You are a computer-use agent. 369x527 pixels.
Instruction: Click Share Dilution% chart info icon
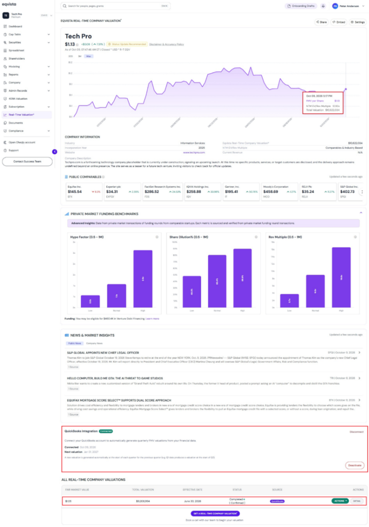(x=256, y=237)
